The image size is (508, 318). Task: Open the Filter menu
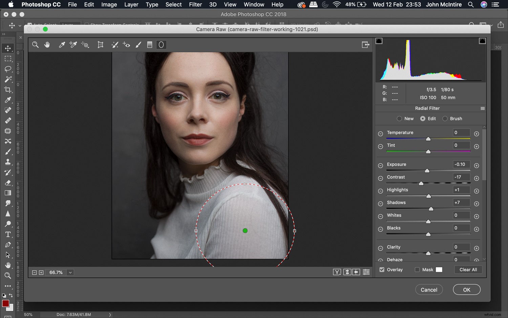click(x=195, y=4)
